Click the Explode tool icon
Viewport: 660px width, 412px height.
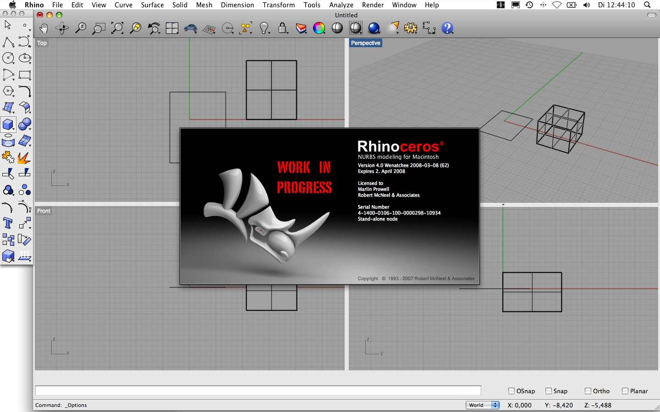coord(24,158)
